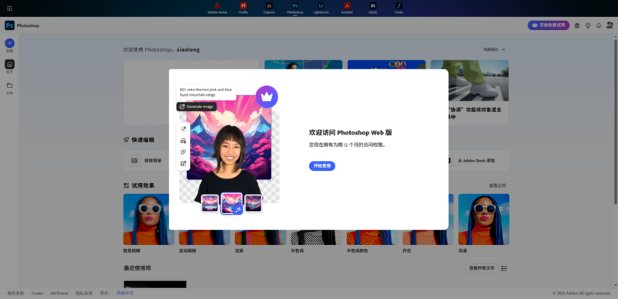The width and height of the screenshot is (618, 299).
Task: Click the Generate image button in illustration
Action: (196, 107)
